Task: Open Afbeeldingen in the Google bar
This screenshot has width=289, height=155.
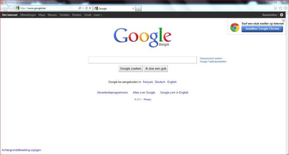Action: point(28,15)
